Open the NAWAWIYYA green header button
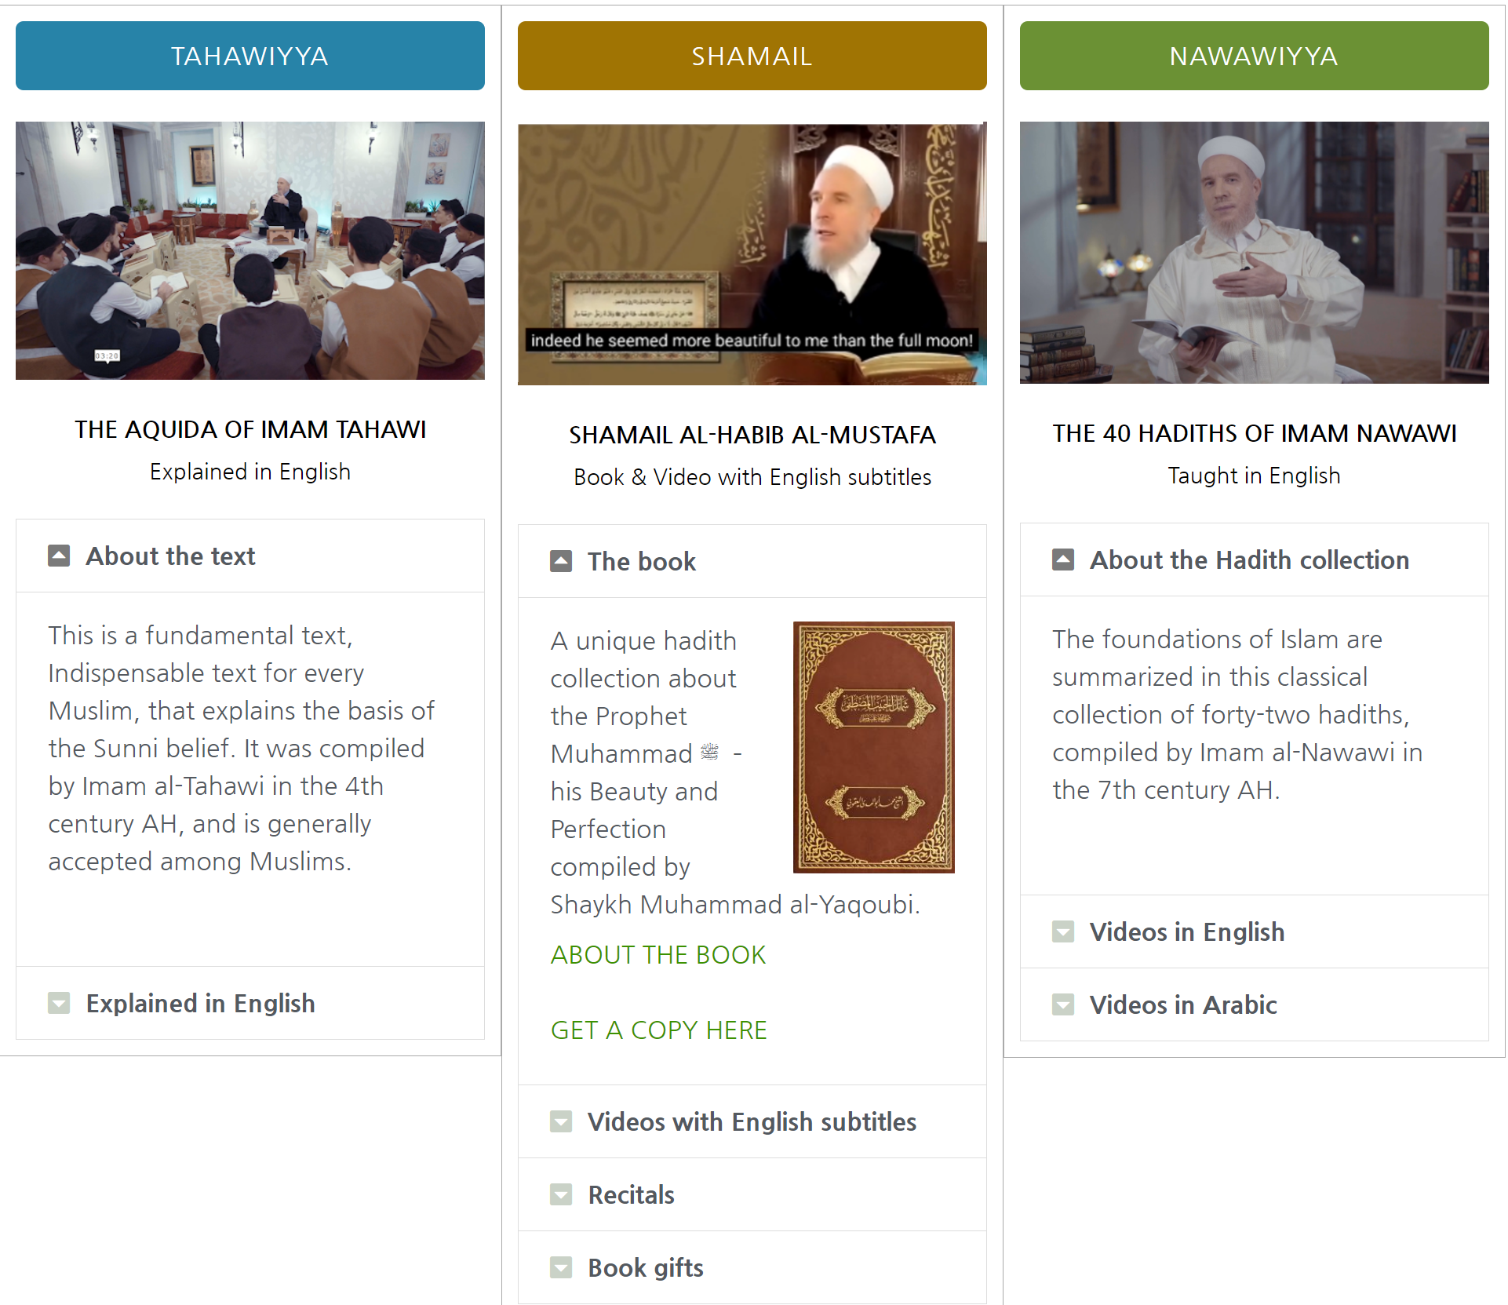Image resolution: width=1508 pixels, height=1305 pixels. click(1255, 56)
